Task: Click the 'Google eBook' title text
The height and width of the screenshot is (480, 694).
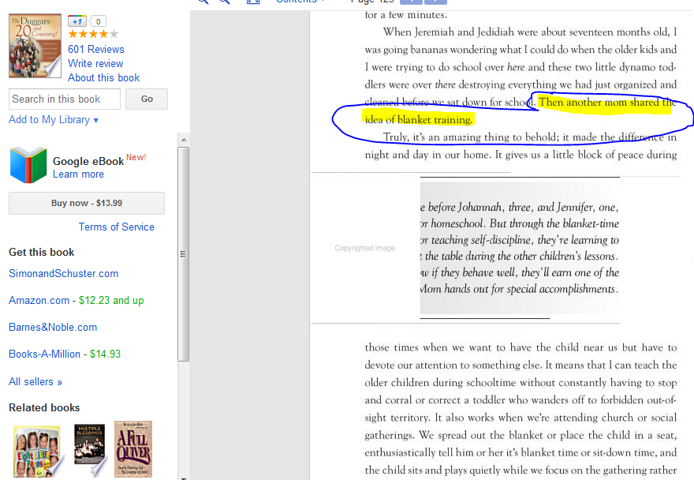Action: [88, 161]
